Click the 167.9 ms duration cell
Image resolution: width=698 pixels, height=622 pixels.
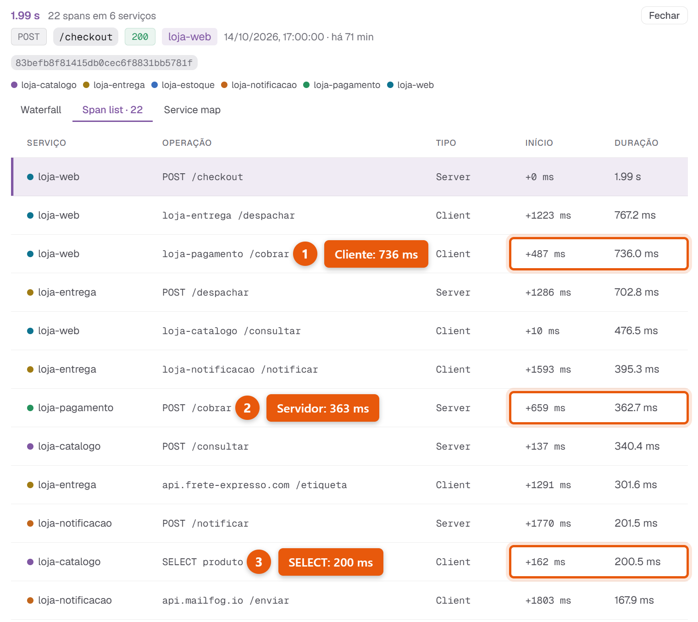coord(634,600)
